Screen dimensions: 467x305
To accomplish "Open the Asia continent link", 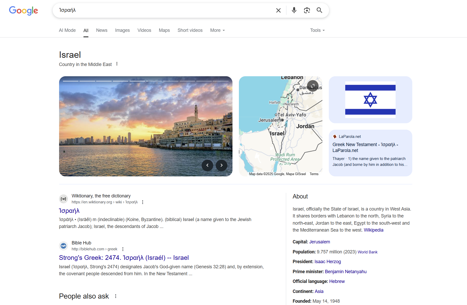I will (x=319, y=291).
